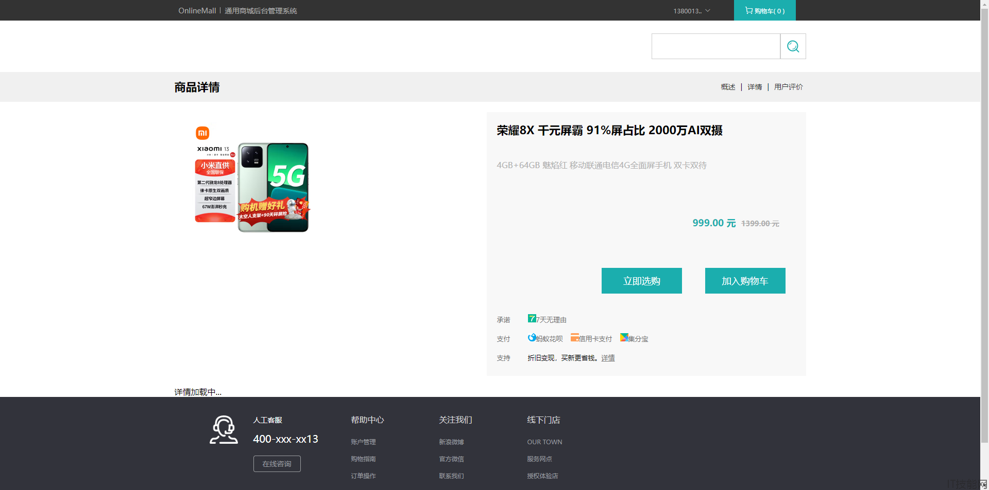989x490 pixels.
Task: Click the 通用商城后台管理系统 header text
Action: [x=261, y=11]
